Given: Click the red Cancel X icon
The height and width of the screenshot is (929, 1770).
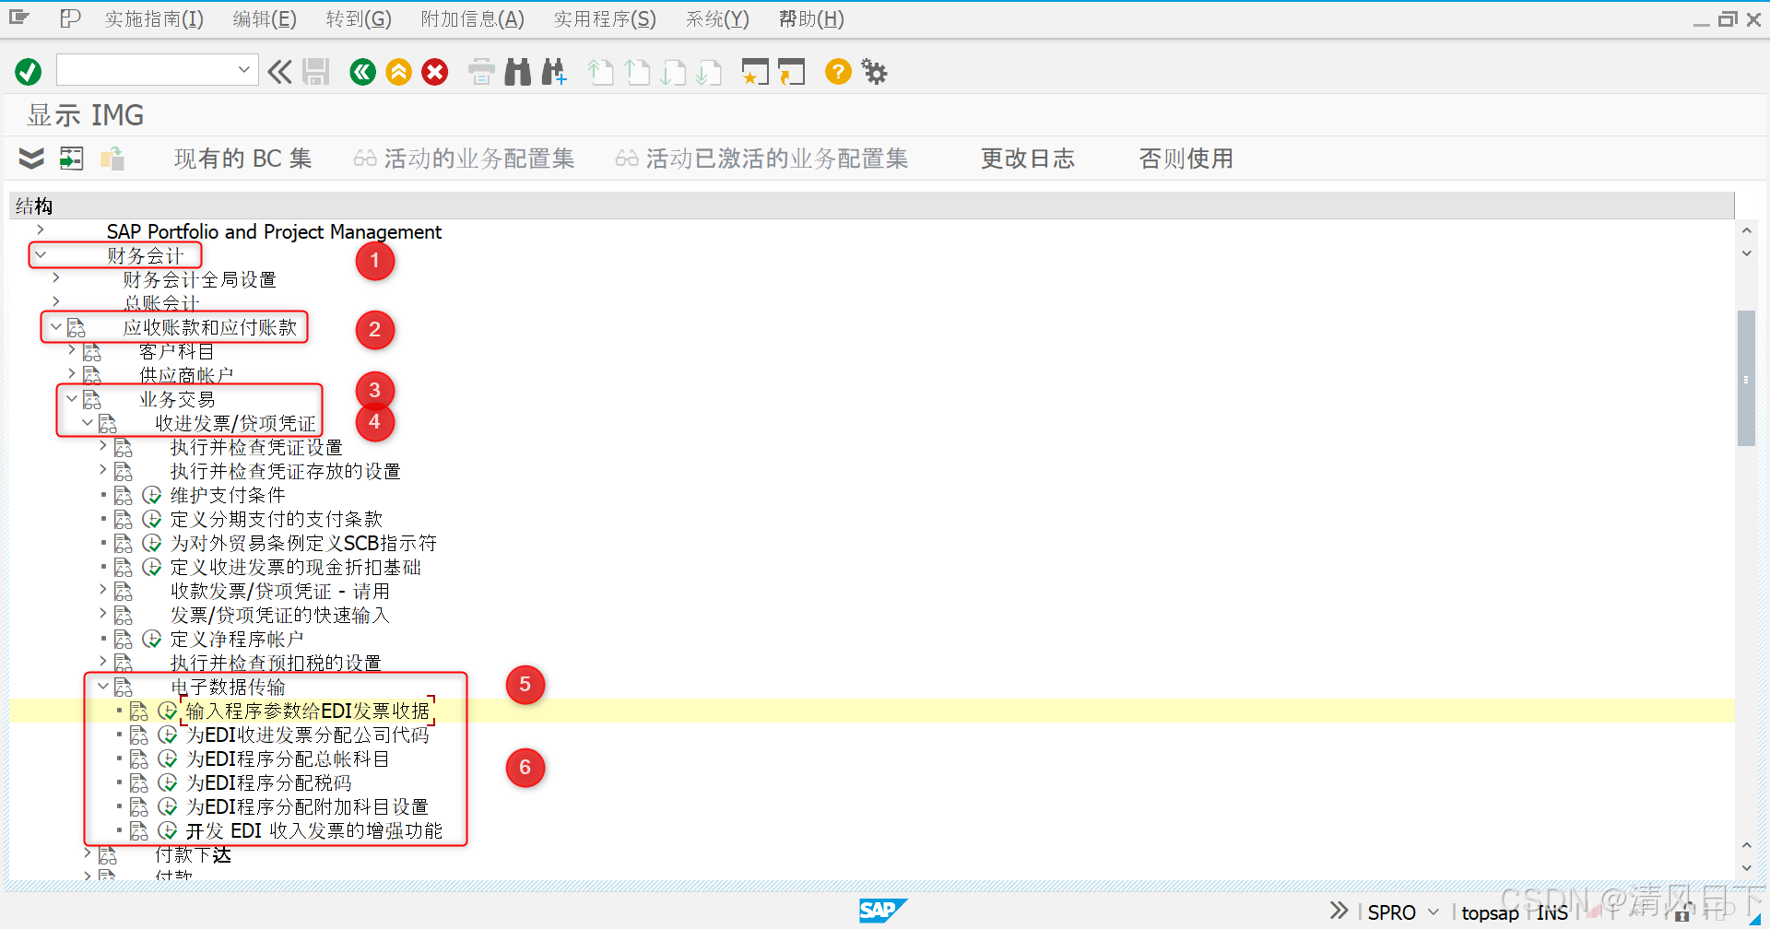Looking at the screenshot, I should pos(435,72).
